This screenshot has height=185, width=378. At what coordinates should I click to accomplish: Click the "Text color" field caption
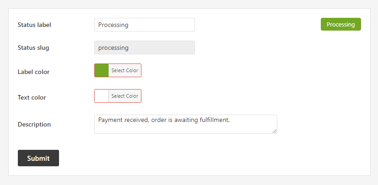point(32,97)
